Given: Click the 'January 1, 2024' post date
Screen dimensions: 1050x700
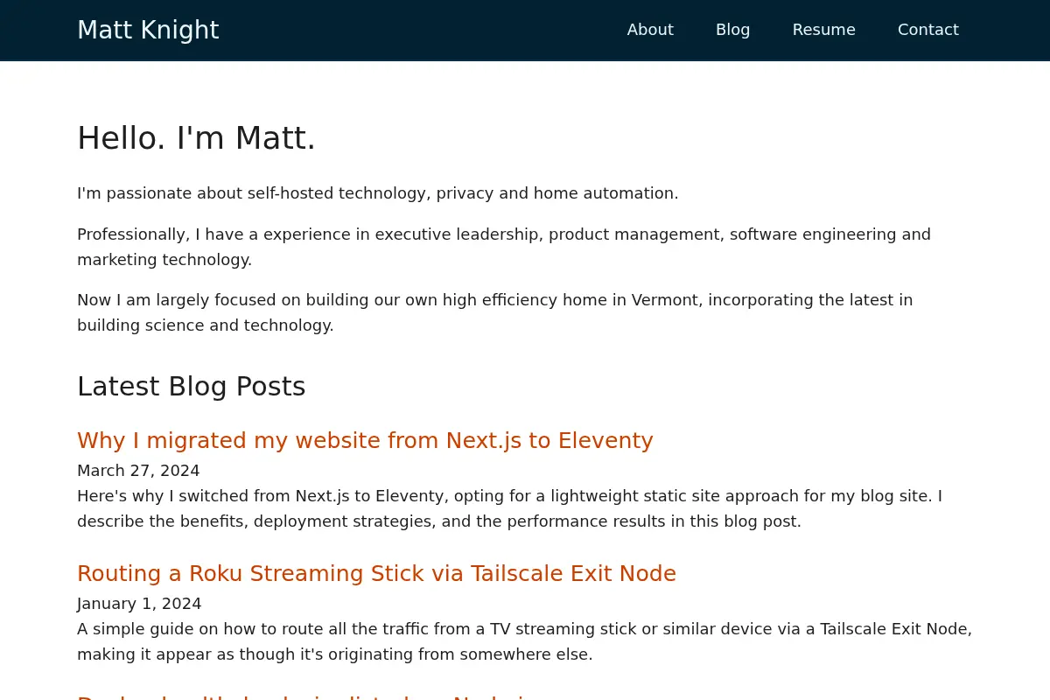Looking at the screenshot, I should [139, 604].
